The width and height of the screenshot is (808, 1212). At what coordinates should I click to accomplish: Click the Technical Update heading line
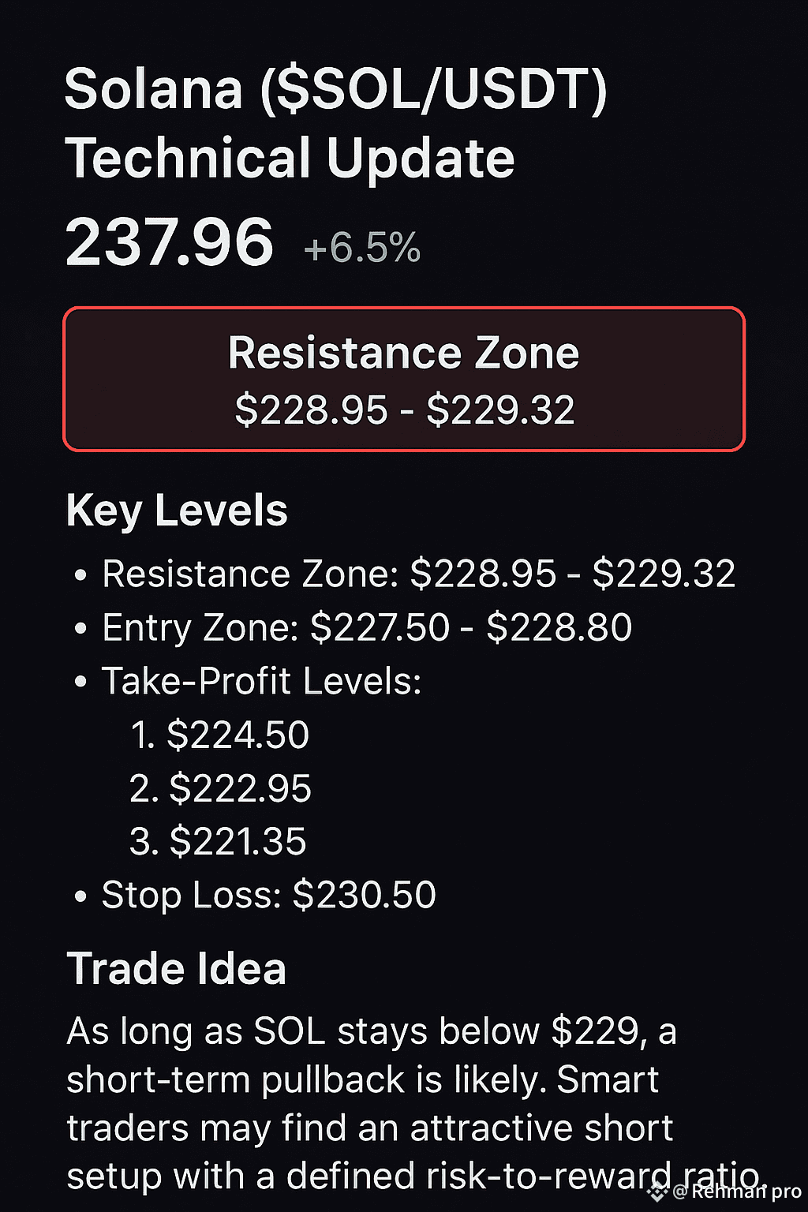(290, 158)
